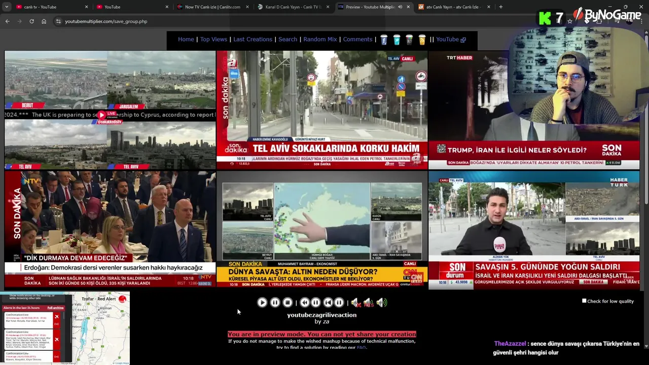Click the A Haber Tel Aviv street video
This screenshot has height=365, width=649.
click(x=322, y=110)
